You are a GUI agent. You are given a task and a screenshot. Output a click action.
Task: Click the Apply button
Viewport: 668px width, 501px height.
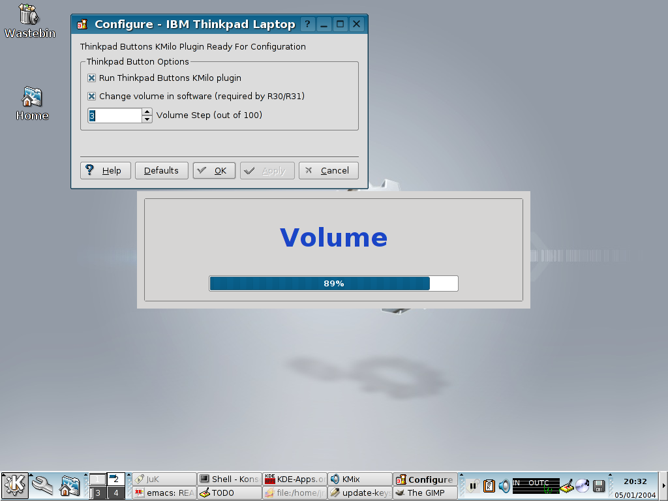click(x=267, y=171)
